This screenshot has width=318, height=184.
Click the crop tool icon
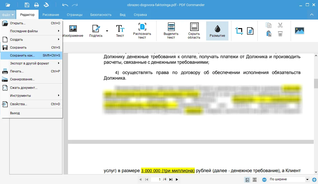tap(239, 31)
